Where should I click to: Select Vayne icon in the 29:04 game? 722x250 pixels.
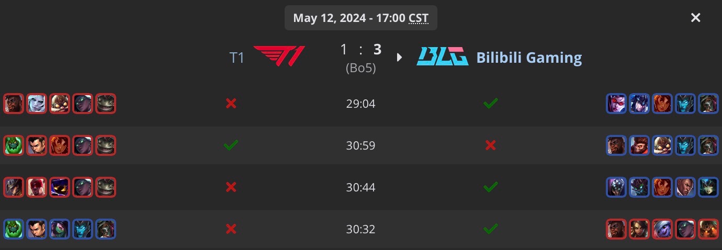[x=615, y=104]
